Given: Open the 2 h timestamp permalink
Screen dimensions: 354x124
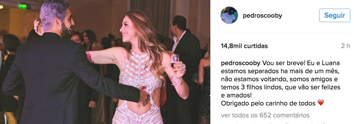Looking at the screenshot, I should click(345, 46).
